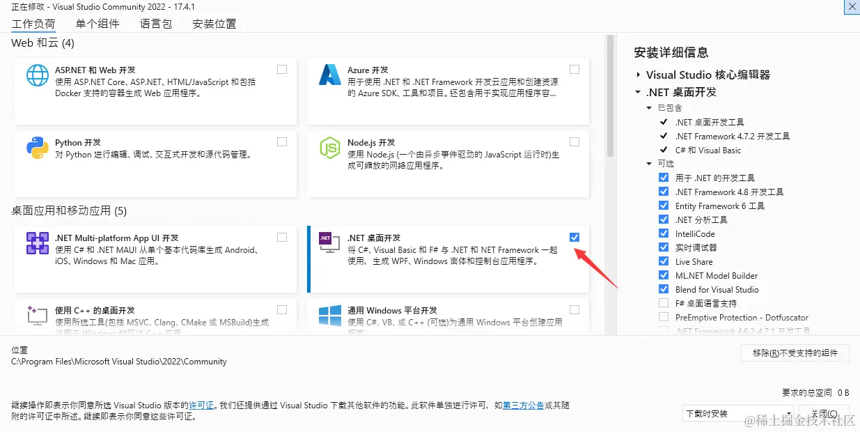The width and height of the screenshot is (860, 432).
Task: Enable the F# 桌面语言支持 component
Action: 664,303
